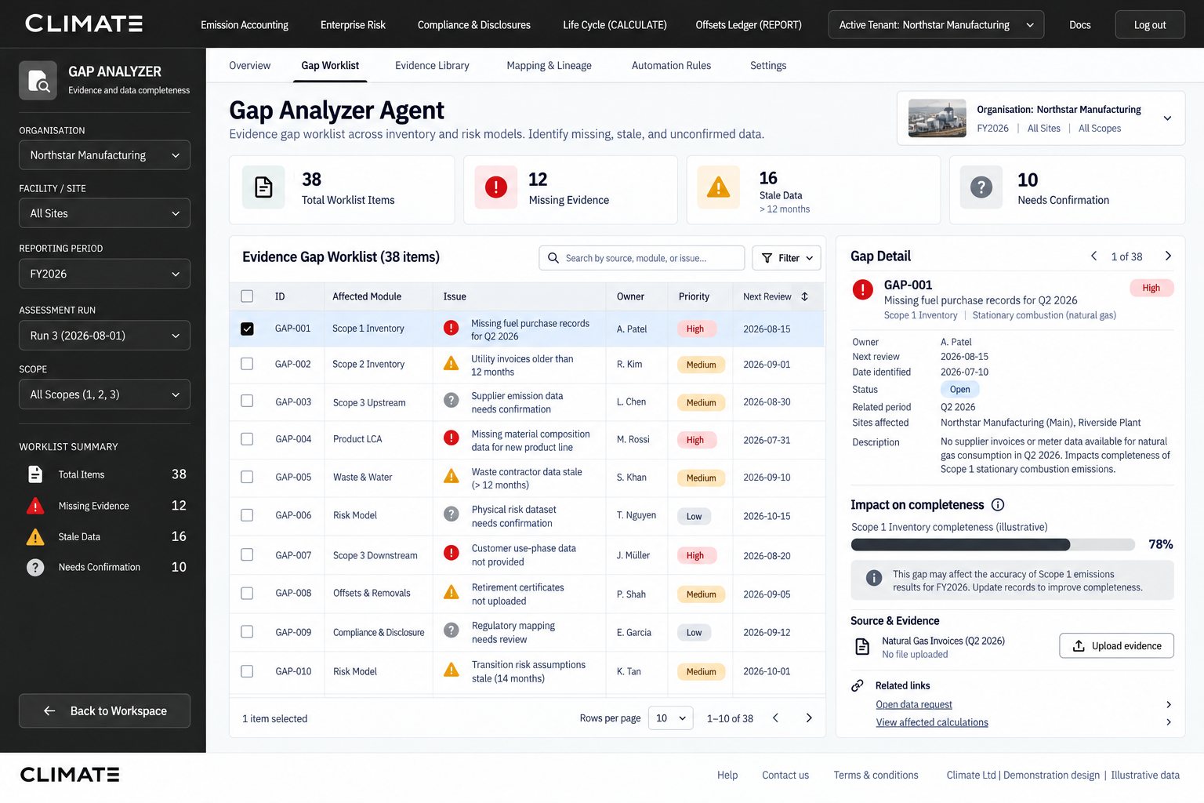Click the stale warning icon in GAP-002 row

coord(451,363)
